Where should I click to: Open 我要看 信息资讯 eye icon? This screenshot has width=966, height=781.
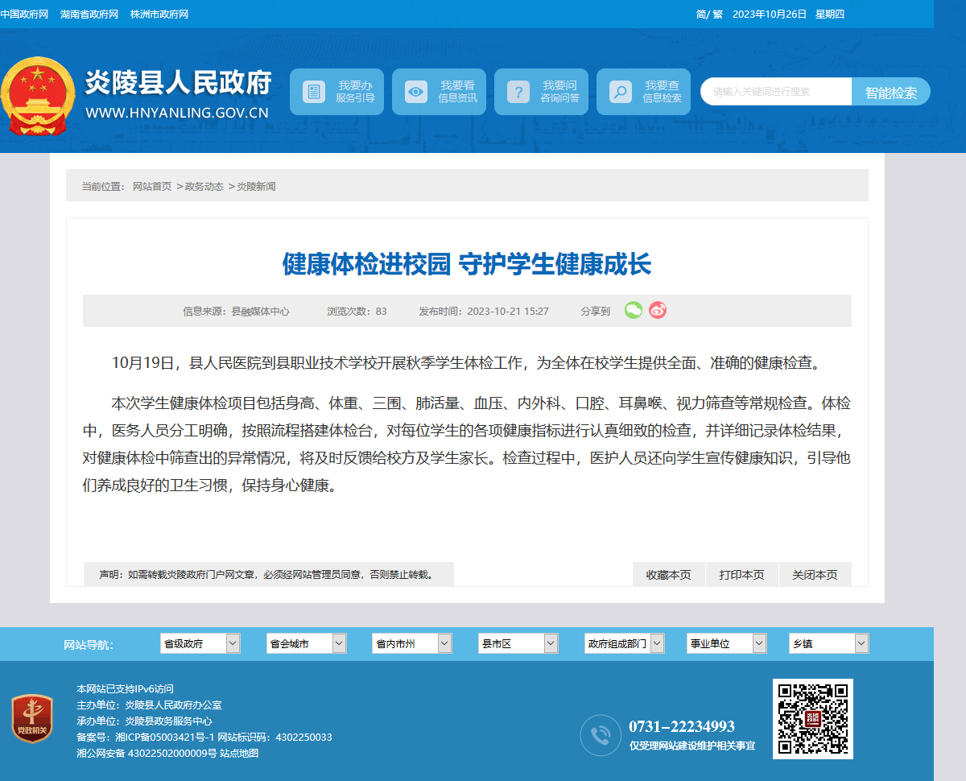click(x=416, y=92)
